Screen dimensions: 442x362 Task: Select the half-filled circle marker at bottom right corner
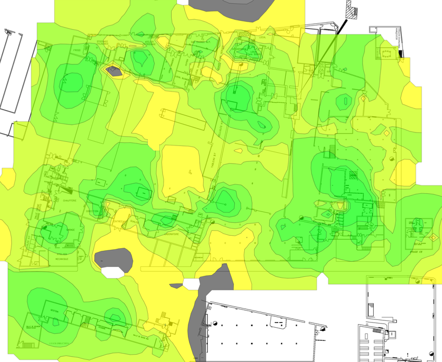coord(431,354)
